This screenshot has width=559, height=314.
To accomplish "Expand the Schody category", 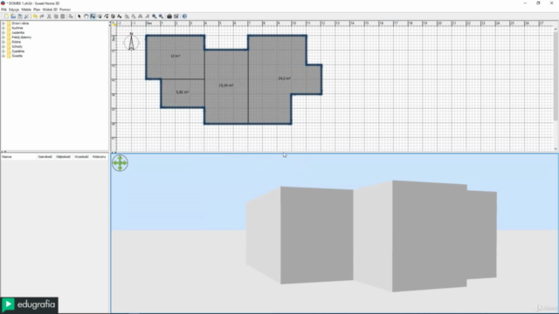I will [x=3, y=46].
